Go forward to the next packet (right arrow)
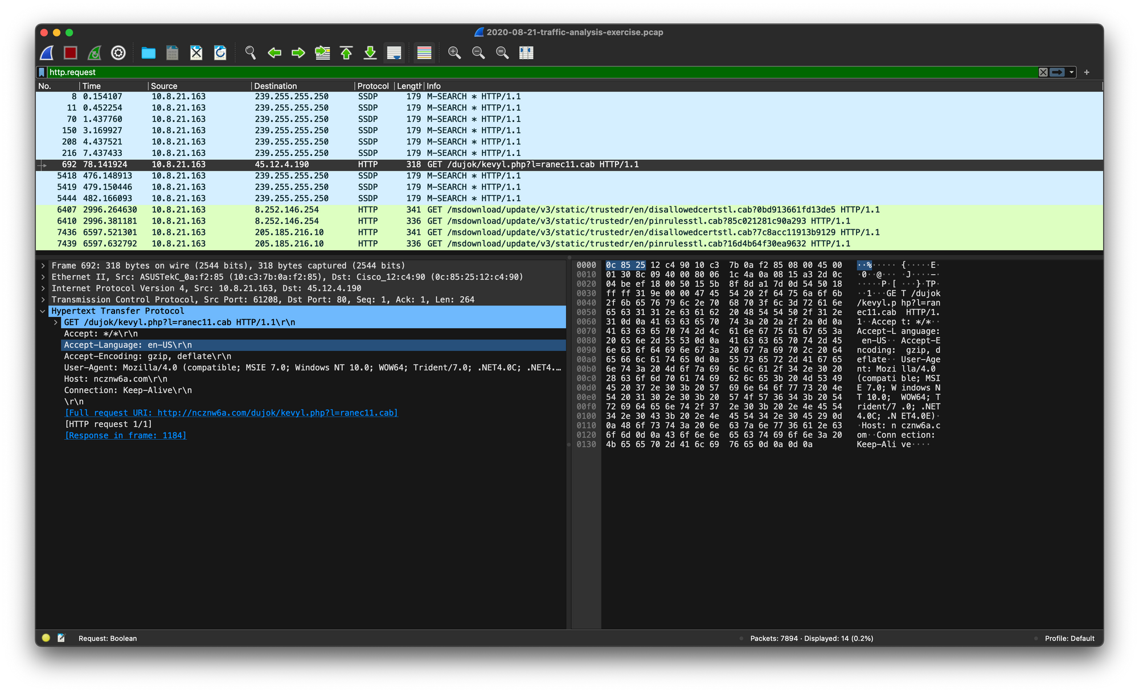Screen dimensions: 1139x693 tap(298, 53)
